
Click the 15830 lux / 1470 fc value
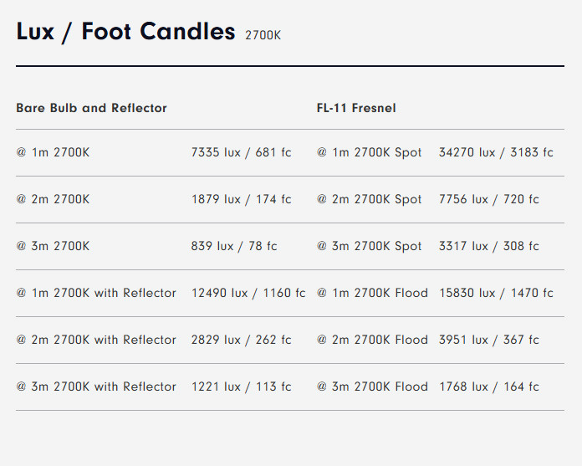496,293
